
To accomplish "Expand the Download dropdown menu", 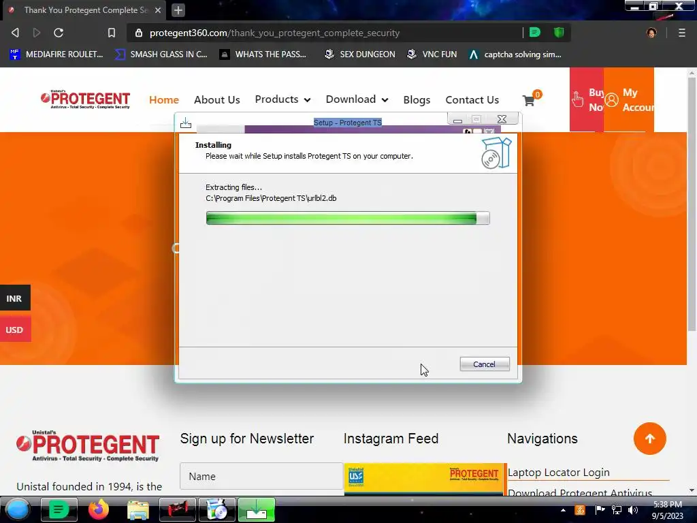I will click(357, 99).
